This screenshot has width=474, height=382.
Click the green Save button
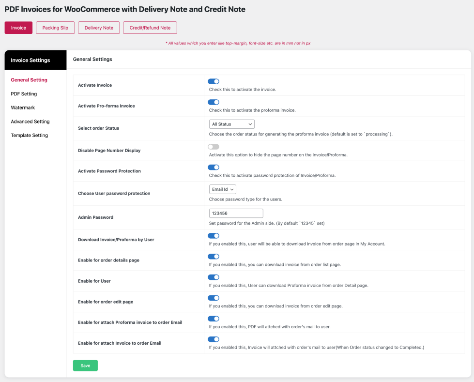(x=85, y=366)
